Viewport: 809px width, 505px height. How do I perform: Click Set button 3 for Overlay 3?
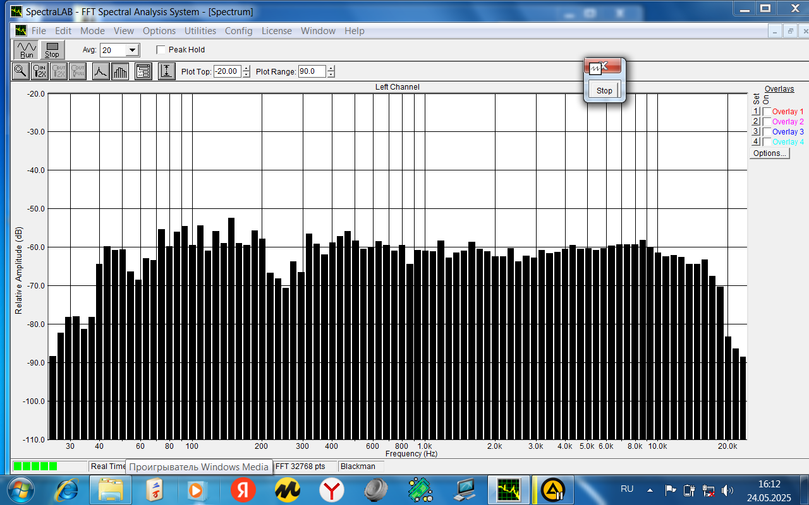pos(756,132)
